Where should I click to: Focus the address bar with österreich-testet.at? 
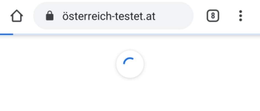pos(113,16)
